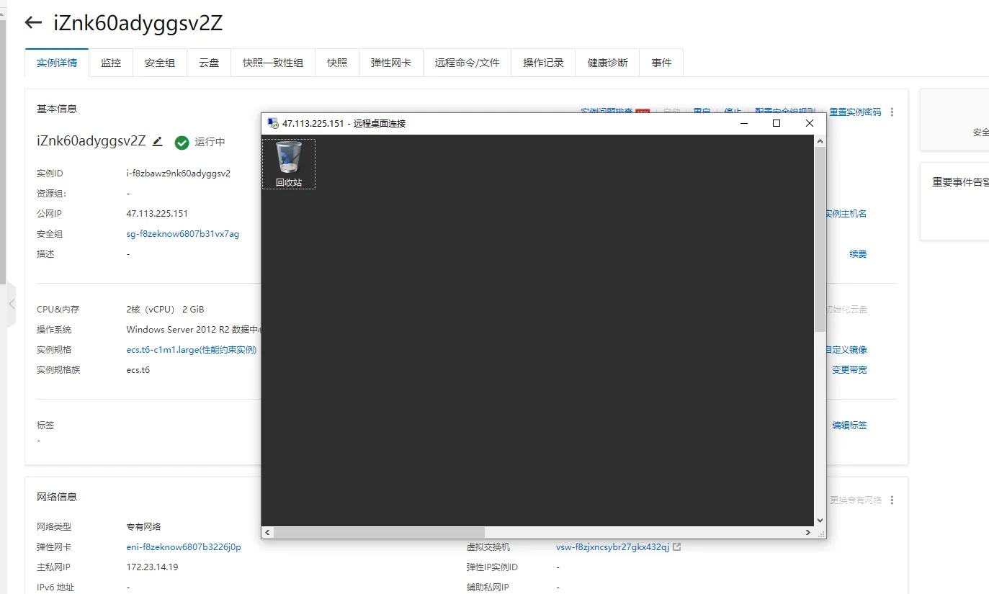Open the more-options dots in the 网络信息 header
The height and width of the screenshot is (594, 989).
pyautogui.click(x=892, y=500)
